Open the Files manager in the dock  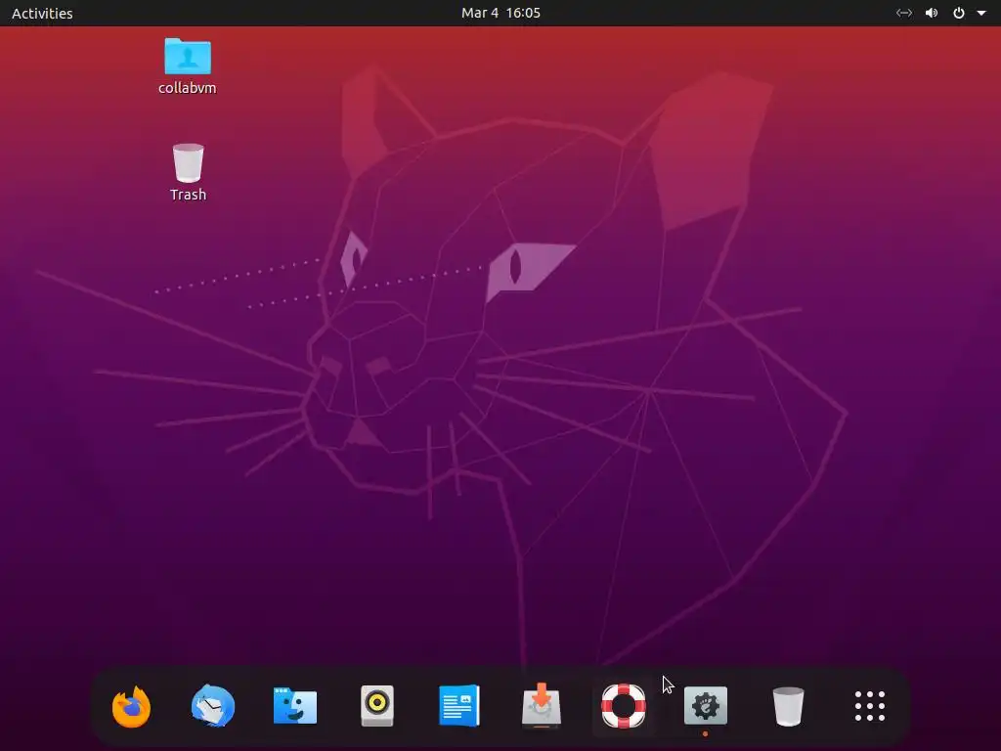click(x=295, y=706)
